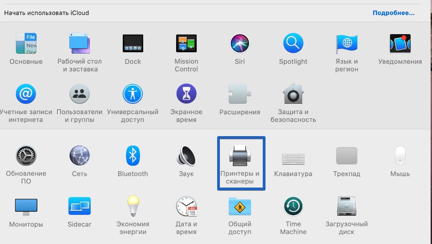The width and height of the screenshot is (432, 244).
Task: Click the Siri preferences icon
Action: pos(239,44)
